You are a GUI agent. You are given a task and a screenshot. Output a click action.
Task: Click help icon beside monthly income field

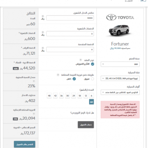tap(43, 16)
